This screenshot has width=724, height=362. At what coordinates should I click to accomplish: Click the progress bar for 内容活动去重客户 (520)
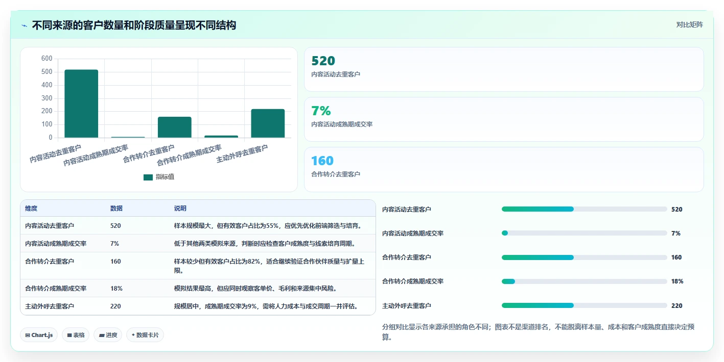click(585, 209)
